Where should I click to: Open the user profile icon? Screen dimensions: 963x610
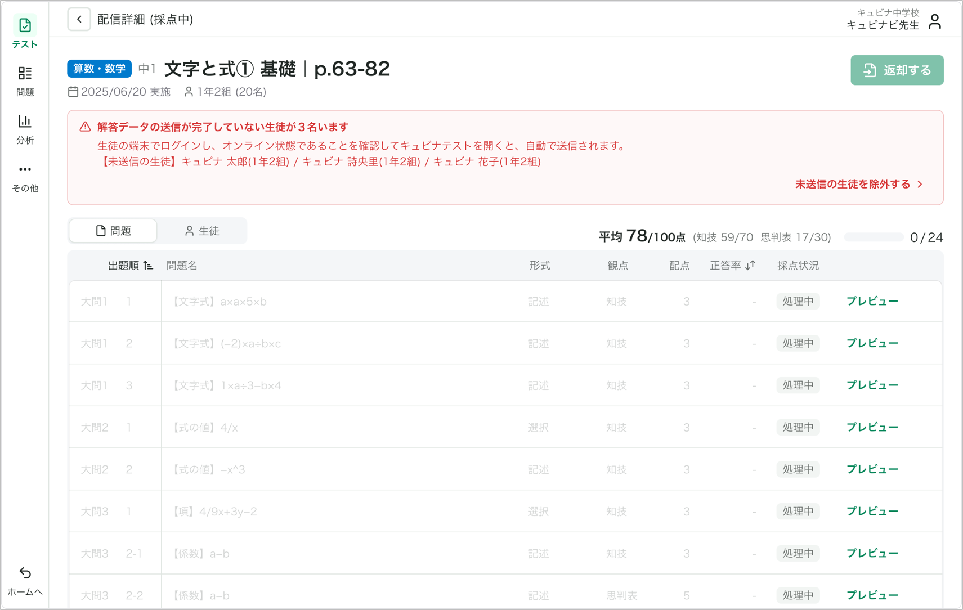click(x=935, y=21)
